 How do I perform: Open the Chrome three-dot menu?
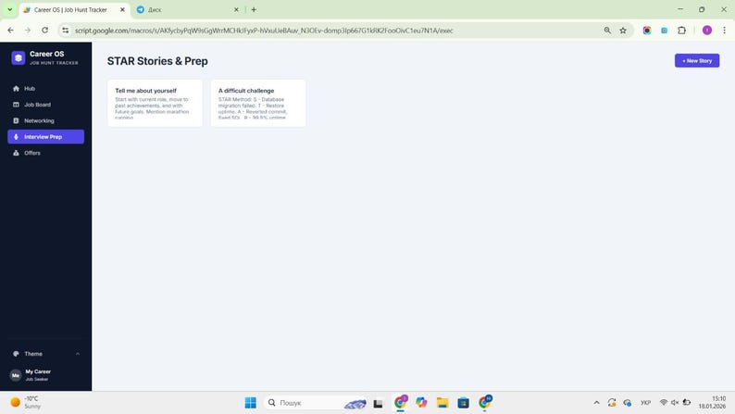click(x=724, y=31)
